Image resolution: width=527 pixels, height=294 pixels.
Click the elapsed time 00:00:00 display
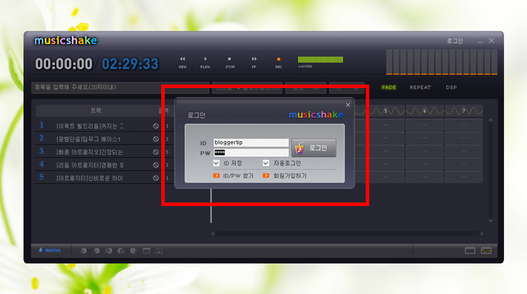(64, 64)
